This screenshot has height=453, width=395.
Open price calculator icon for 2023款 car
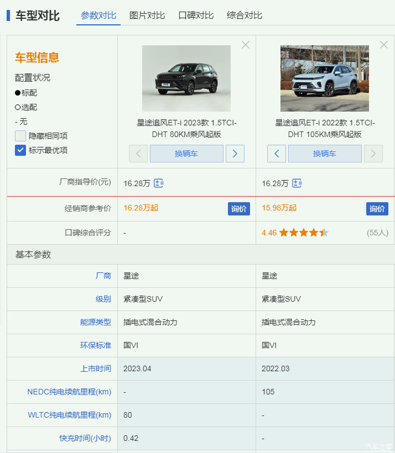pos(159,183)
